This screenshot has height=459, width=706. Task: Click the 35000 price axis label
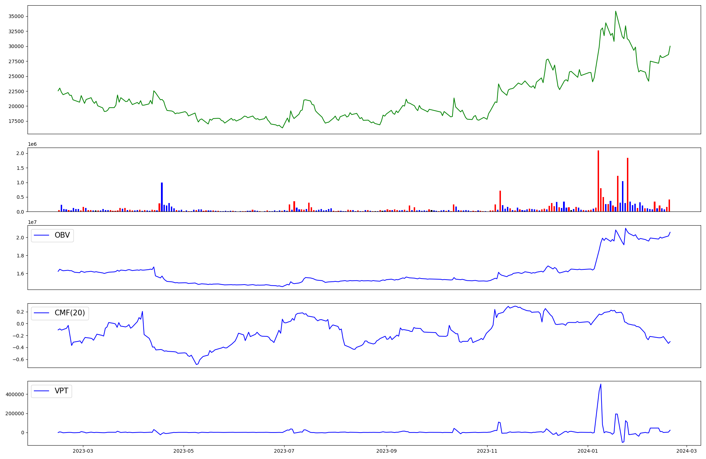(x=16, y=16)
